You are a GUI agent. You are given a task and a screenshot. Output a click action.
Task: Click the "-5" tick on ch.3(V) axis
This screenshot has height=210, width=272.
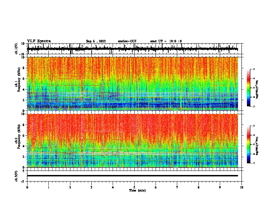(23, 182)
